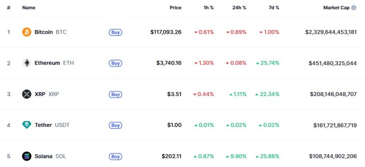365x167 pixels.
Task: Click the Ethereum diamond logo icon
Action: point(26,63)
